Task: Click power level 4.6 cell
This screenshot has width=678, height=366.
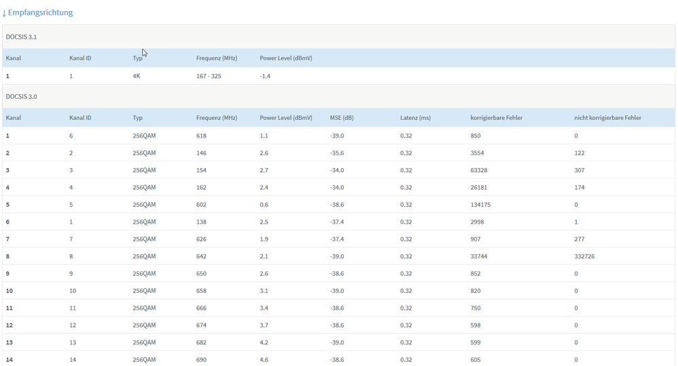Action: click(x=264, y=359)
